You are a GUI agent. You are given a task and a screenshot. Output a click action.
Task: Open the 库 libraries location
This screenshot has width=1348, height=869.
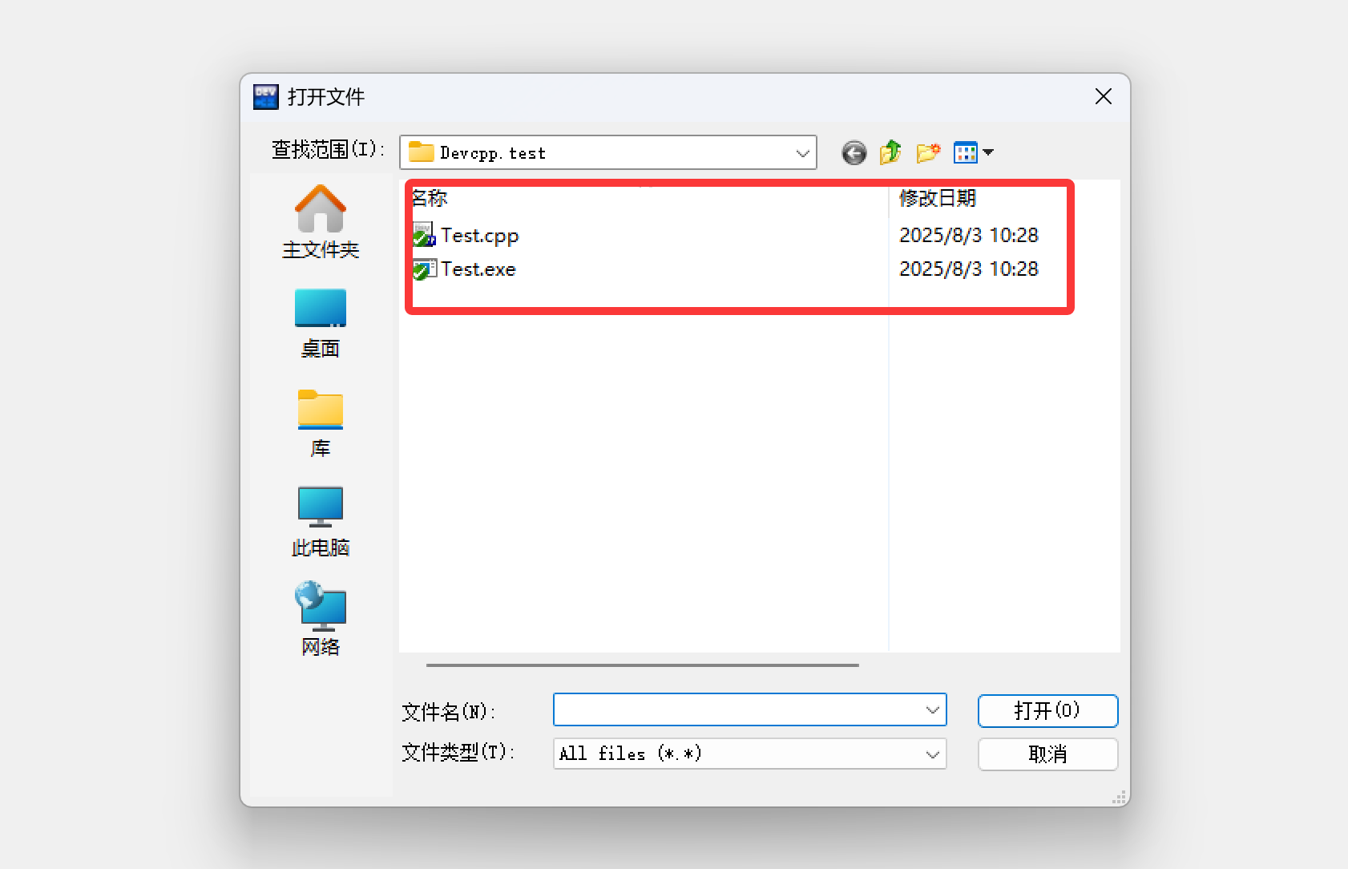(x=321, y=423)
